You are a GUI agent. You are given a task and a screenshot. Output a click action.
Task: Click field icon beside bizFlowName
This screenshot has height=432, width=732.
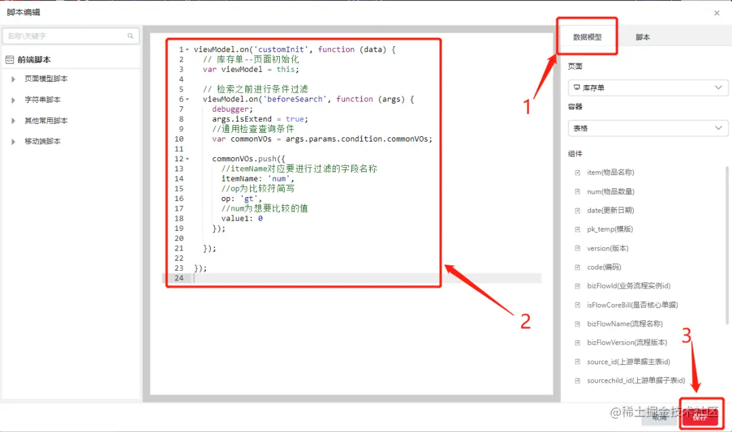(x=577, y=324)
